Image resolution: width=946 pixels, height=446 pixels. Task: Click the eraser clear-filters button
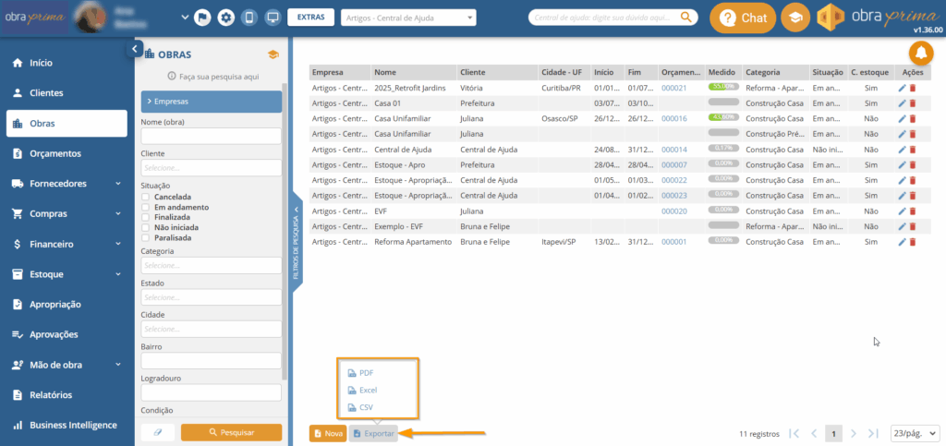158,433
